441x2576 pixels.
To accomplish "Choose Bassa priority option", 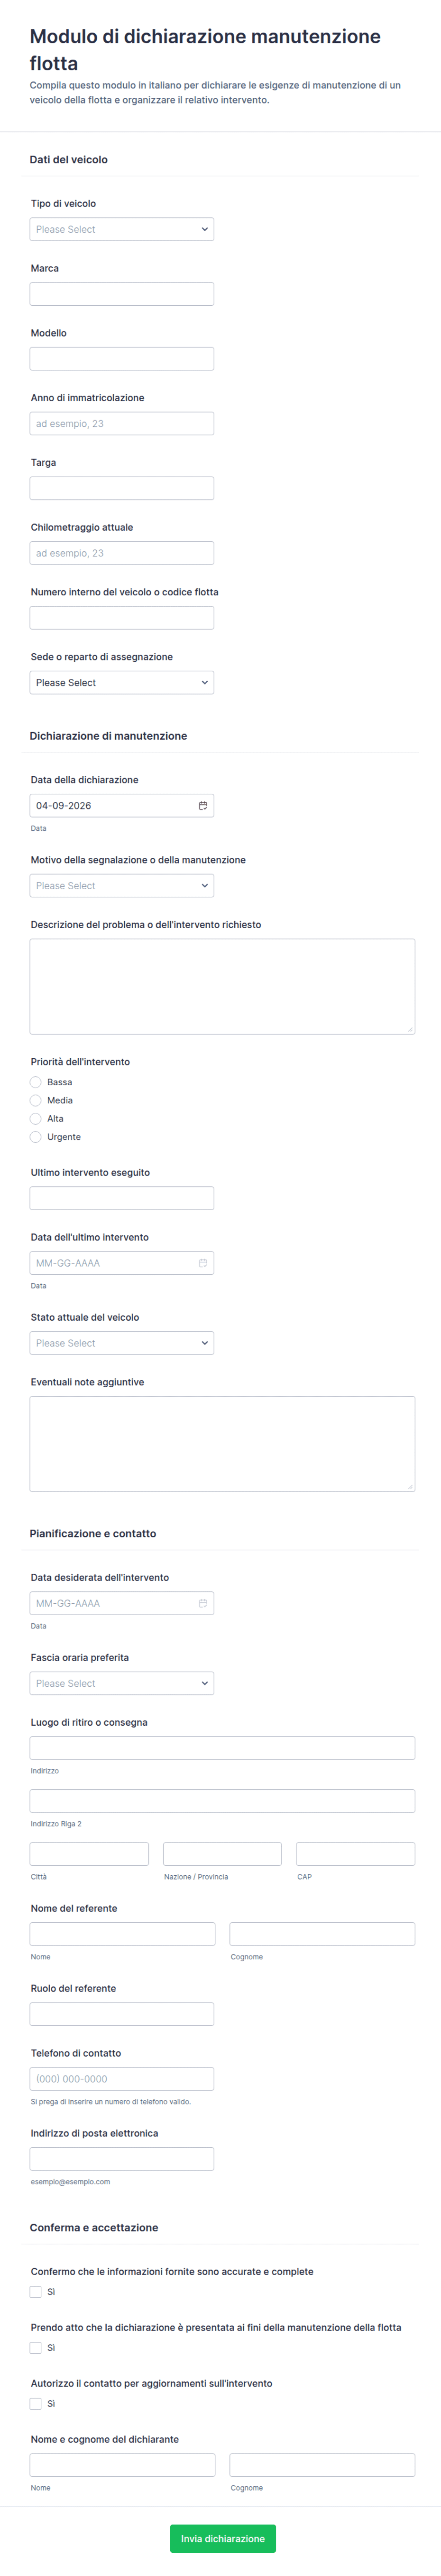I will (36, 1082).
